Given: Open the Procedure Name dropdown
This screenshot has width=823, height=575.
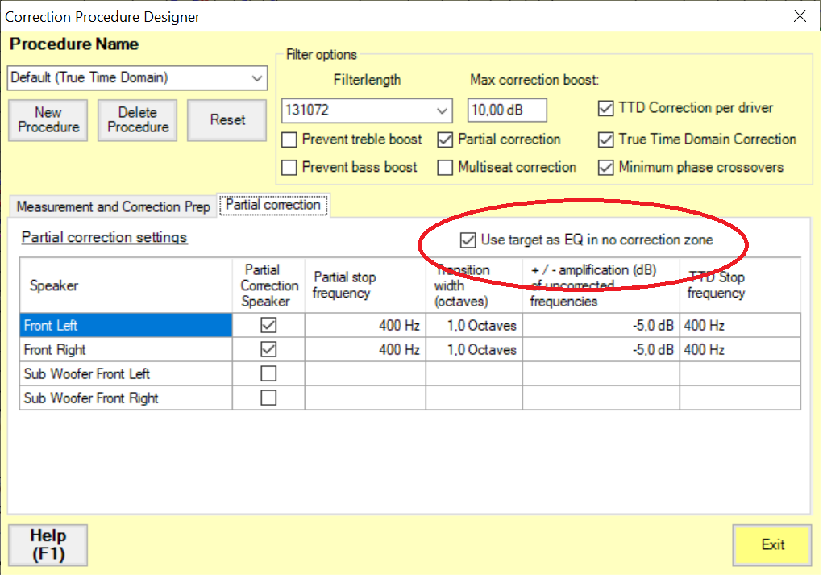Looking at the screenshot, I should tap(137, 77).
